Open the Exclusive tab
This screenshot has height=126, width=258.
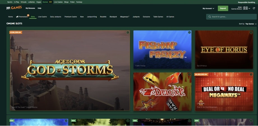tap(146, 17)
